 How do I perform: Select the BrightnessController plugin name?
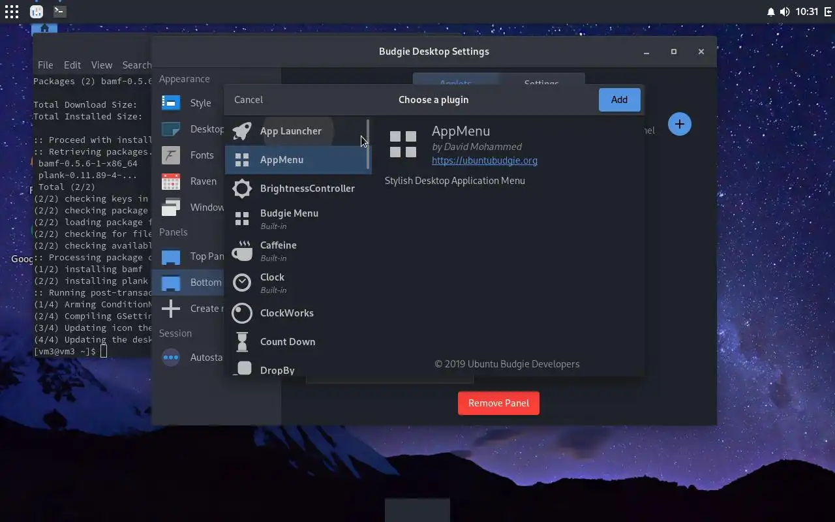(x=307, y=189)
